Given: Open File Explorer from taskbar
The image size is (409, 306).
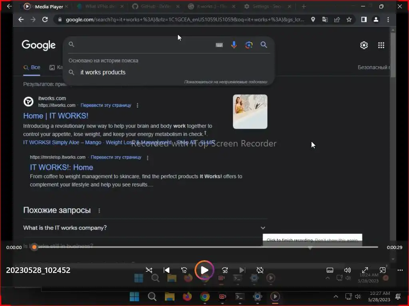Looking at the screenshot, I should pyautogui.click(x=169, y=296).
